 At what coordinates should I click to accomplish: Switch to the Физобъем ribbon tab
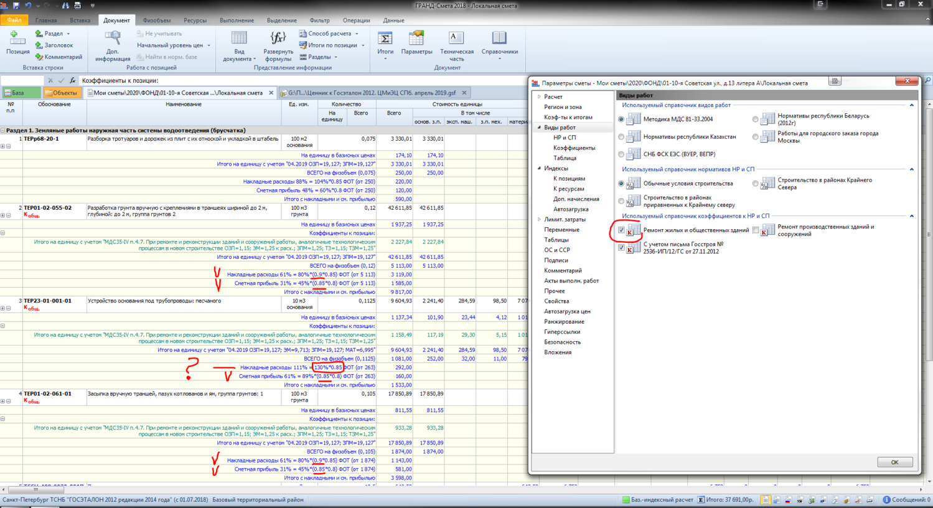[157, 21]
